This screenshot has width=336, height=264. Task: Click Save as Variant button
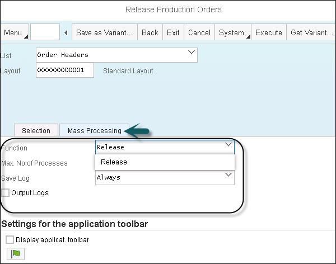click(x=105, y=32)
